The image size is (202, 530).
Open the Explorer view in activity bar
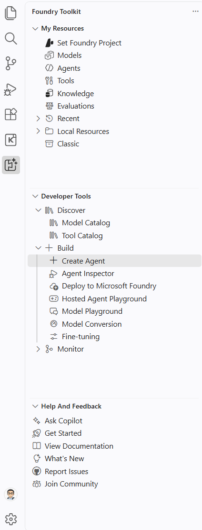pyautogui.click(x=11, y=13)
